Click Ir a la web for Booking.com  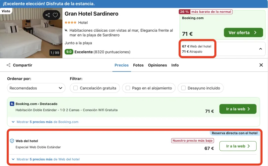pyautogui.click(x=238, y=109)
